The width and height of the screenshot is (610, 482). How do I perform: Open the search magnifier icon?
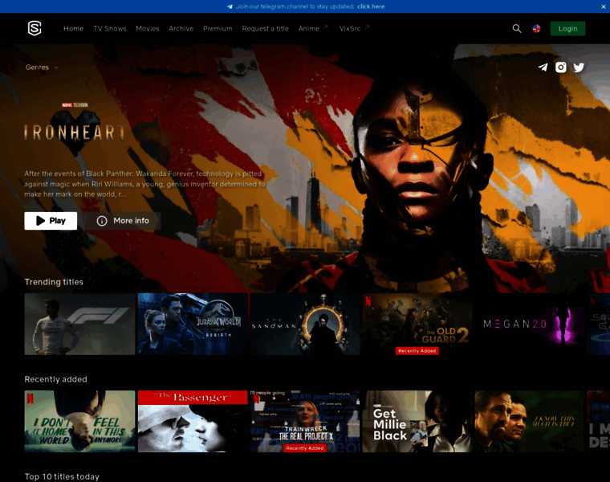[x=517, y=28]
